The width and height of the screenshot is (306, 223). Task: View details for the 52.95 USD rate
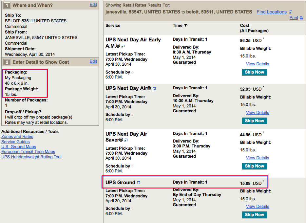[x=258, y=113]
